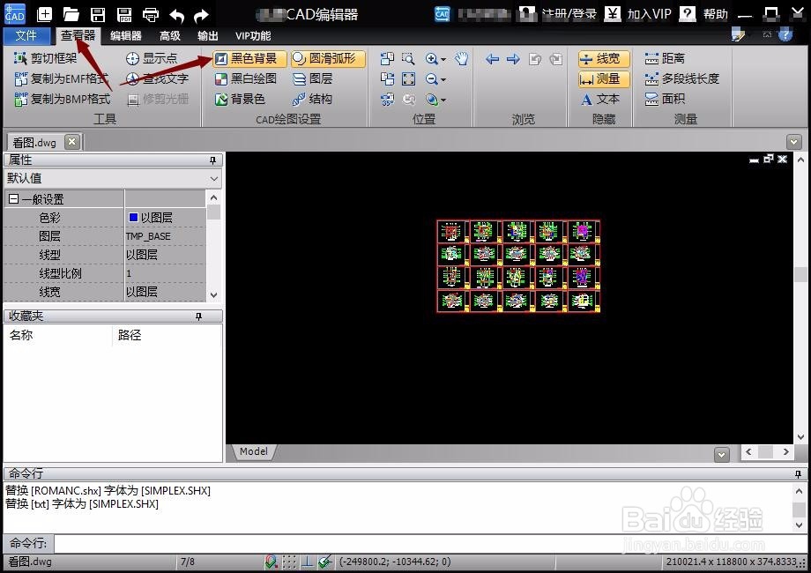Open the layout tabs dropdown beside Model
This screenshot has height=573, width=811.
click(x=721, y=455)
